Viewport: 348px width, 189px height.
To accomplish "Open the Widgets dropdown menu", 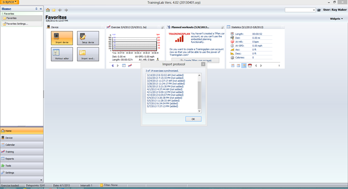I will tap(336, 19).
